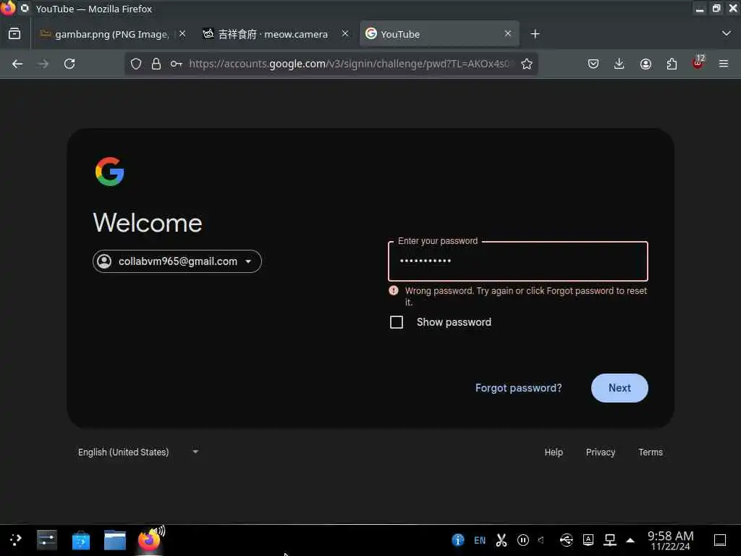Click the blue info tray icon

pyautogui.click(x=457, y=540)
